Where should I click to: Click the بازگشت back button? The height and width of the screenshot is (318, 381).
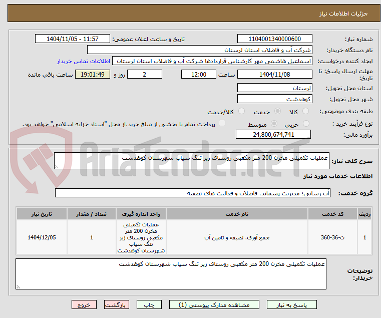[x=116, y=304]
